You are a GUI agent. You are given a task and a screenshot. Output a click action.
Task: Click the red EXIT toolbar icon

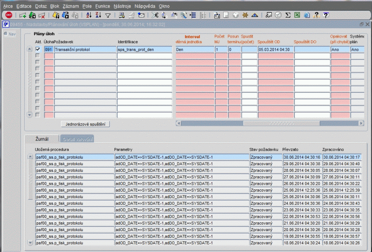coord(8,15)
